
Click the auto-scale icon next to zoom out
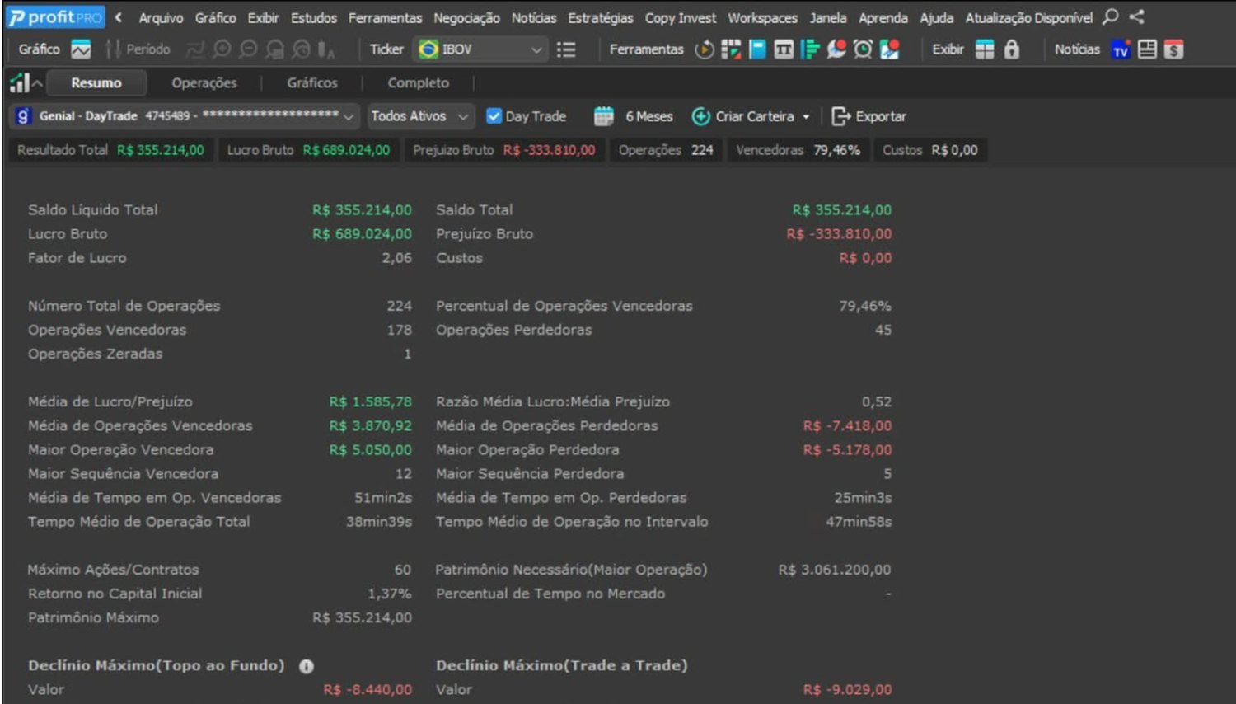(x=274, y=49)
